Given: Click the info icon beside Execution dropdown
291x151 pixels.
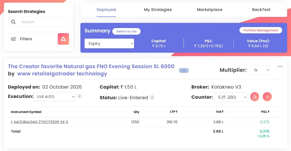Looking at the screenshot, I should [80, 96].
